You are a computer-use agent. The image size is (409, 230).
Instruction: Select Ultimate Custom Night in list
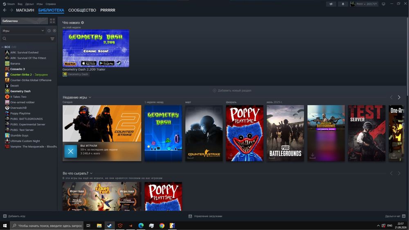25,141
